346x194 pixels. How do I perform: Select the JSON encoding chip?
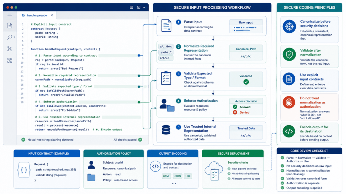click(x=177, y=176)
